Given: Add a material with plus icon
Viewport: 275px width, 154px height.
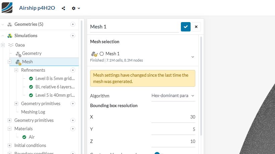Looking at the screenshot, I should 73,129.
